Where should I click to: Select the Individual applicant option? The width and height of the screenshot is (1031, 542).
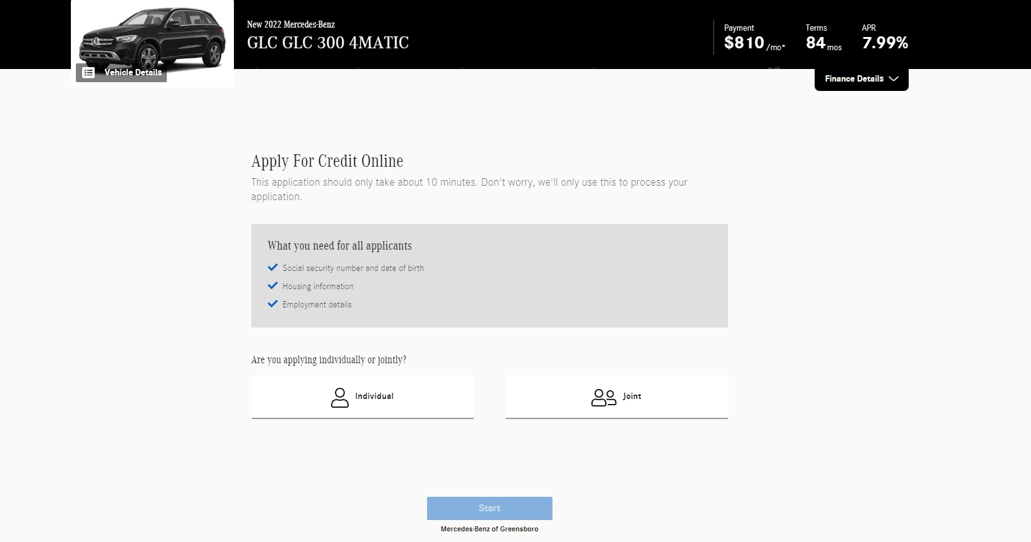coord(362,397)
